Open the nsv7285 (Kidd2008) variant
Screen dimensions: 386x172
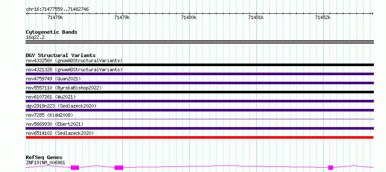coord(49,115)
